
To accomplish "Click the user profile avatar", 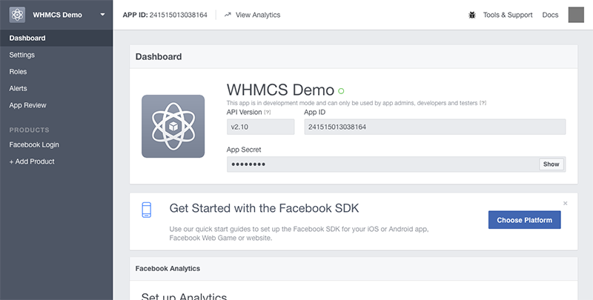I will coord(576,15).
